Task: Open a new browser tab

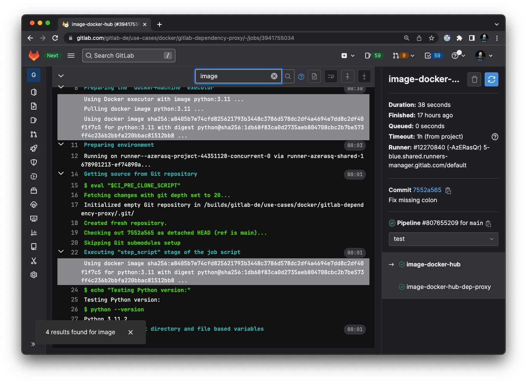Action: coord(159,24)
